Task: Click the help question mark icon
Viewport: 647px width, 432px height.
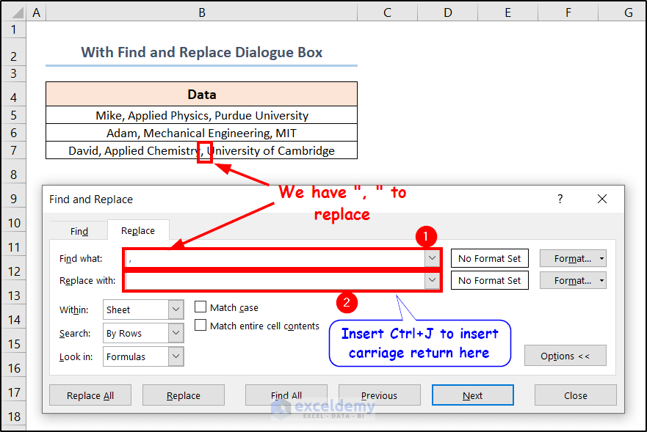Action: 560,199
